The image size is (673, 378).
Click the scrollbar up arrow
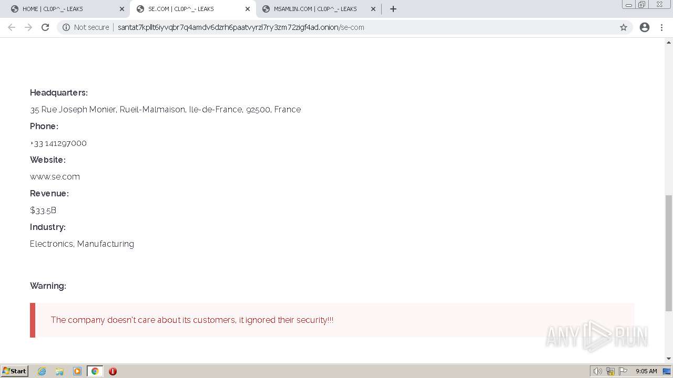click(x=669, y=42)
